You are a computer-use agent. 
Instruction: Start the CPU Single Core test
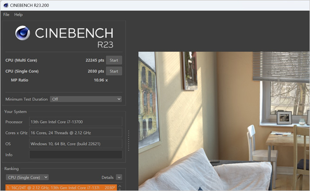pos(114,71)
